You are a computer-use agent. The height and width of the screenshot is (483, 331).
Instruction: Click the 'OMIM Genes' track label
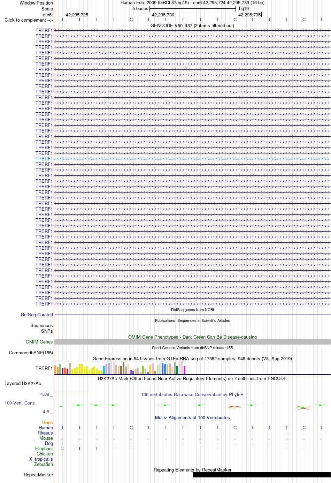pos(39,342)
